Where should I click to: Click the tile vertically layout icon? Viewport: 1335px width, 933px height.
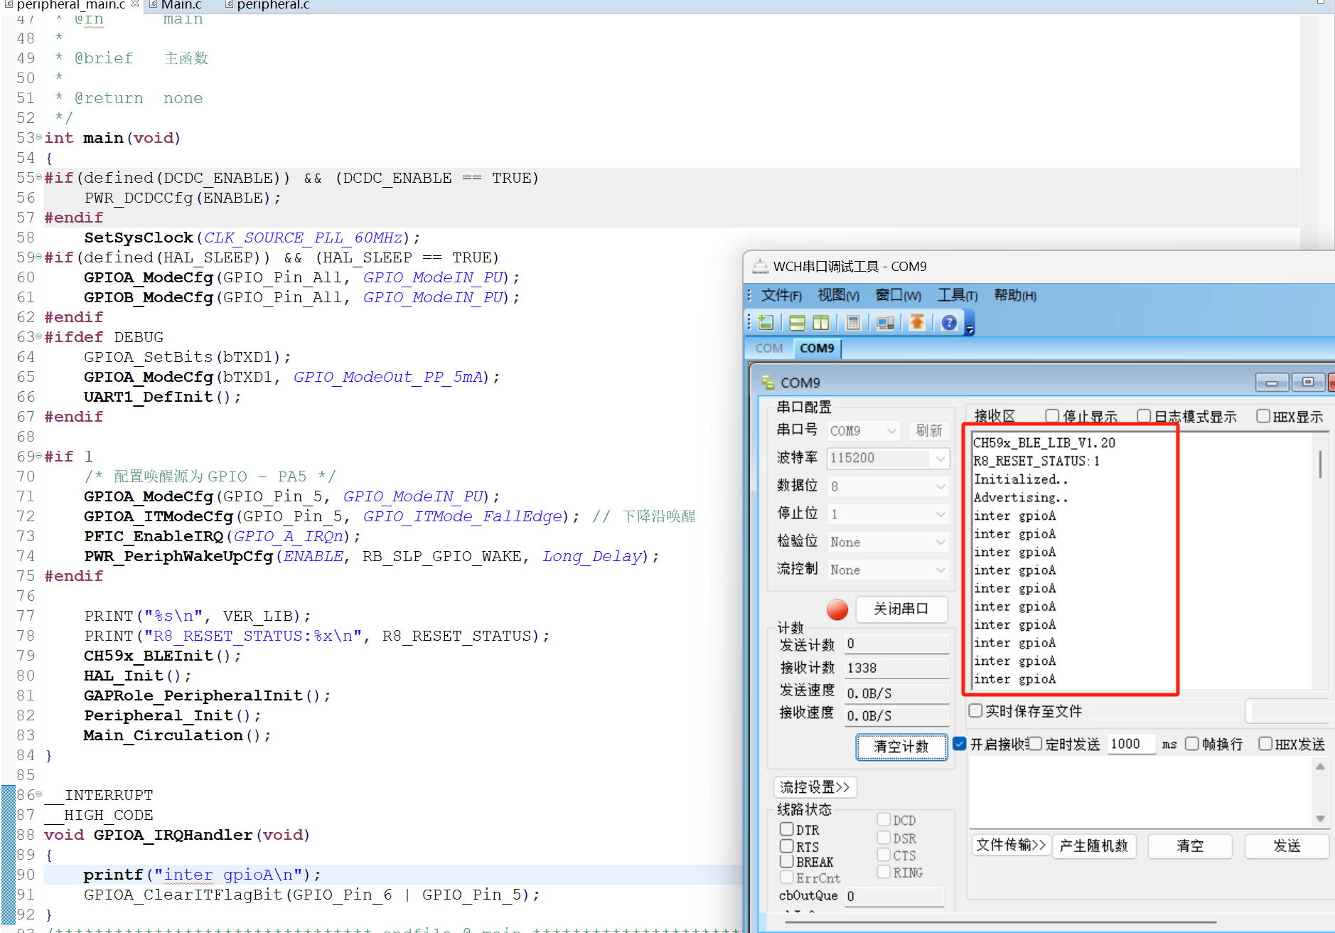821,323
